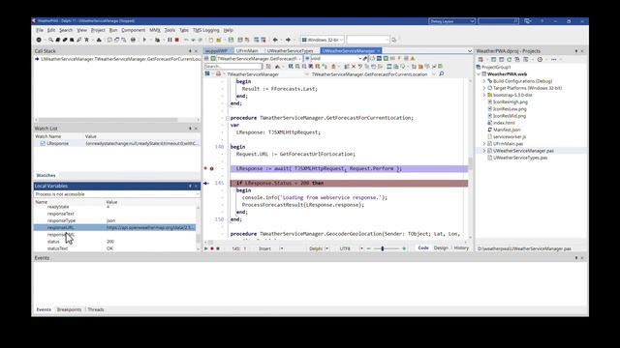Open the Tools menu
The width and height of the screenshot is (620, 348).
170,30
